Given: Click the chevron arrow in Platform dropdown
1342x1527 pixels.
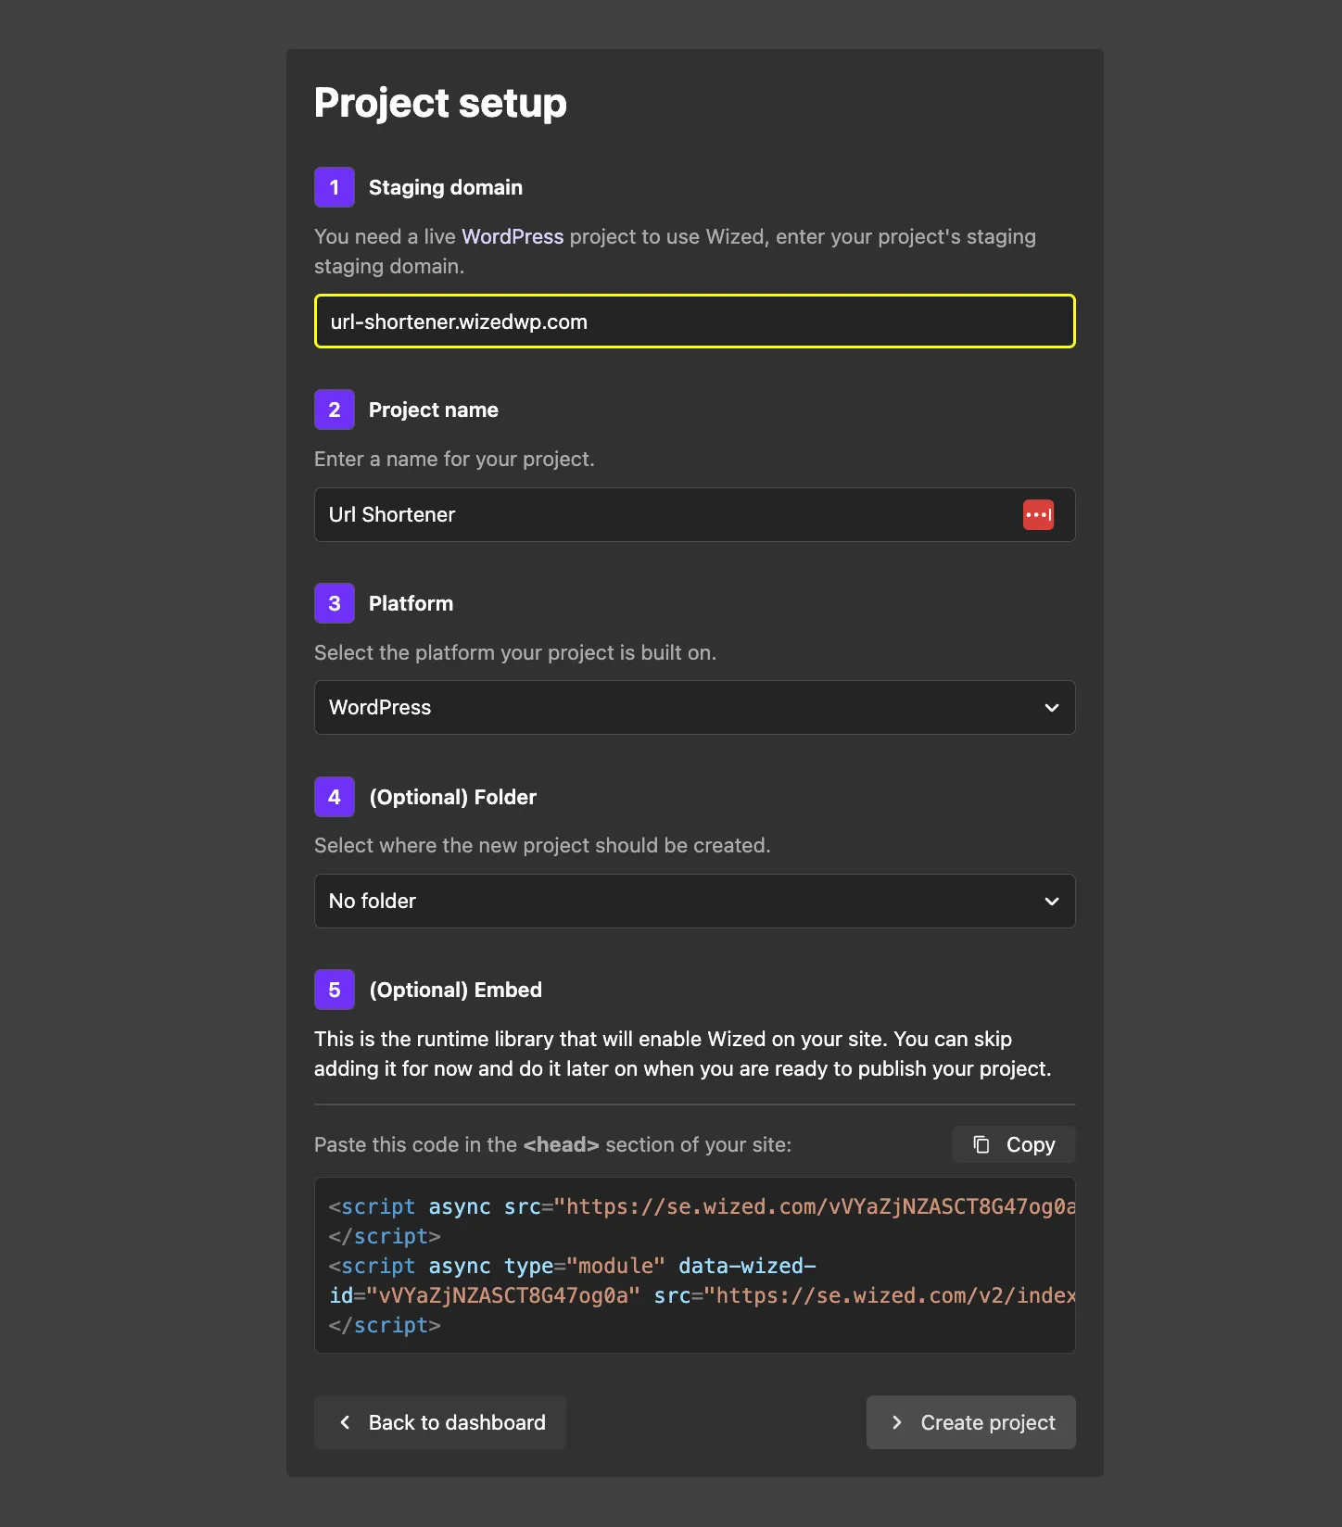Looking at the screenshot, I should 1051,708.
